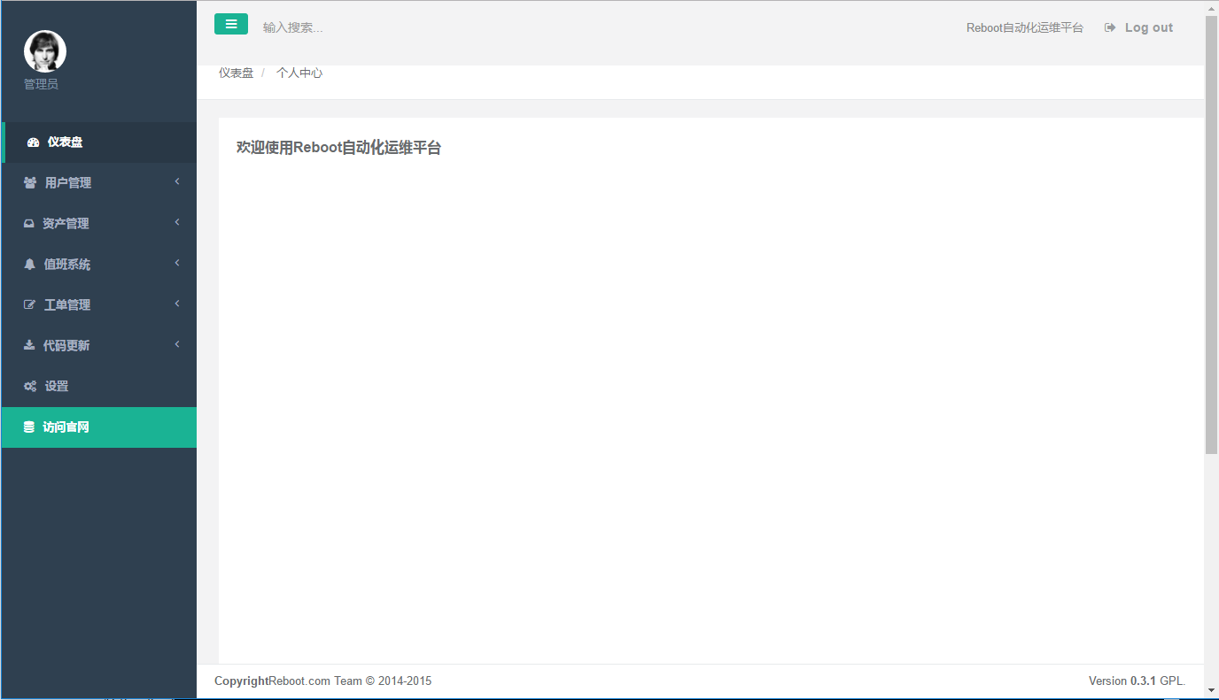1219x700 pixels.
Task: Click the sign-out icon beside Log out
Action: 1110,27
